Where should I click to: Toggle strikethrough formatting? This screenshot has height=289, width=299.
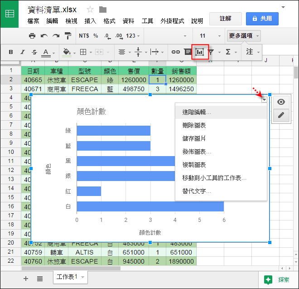(x=34, y=52)
